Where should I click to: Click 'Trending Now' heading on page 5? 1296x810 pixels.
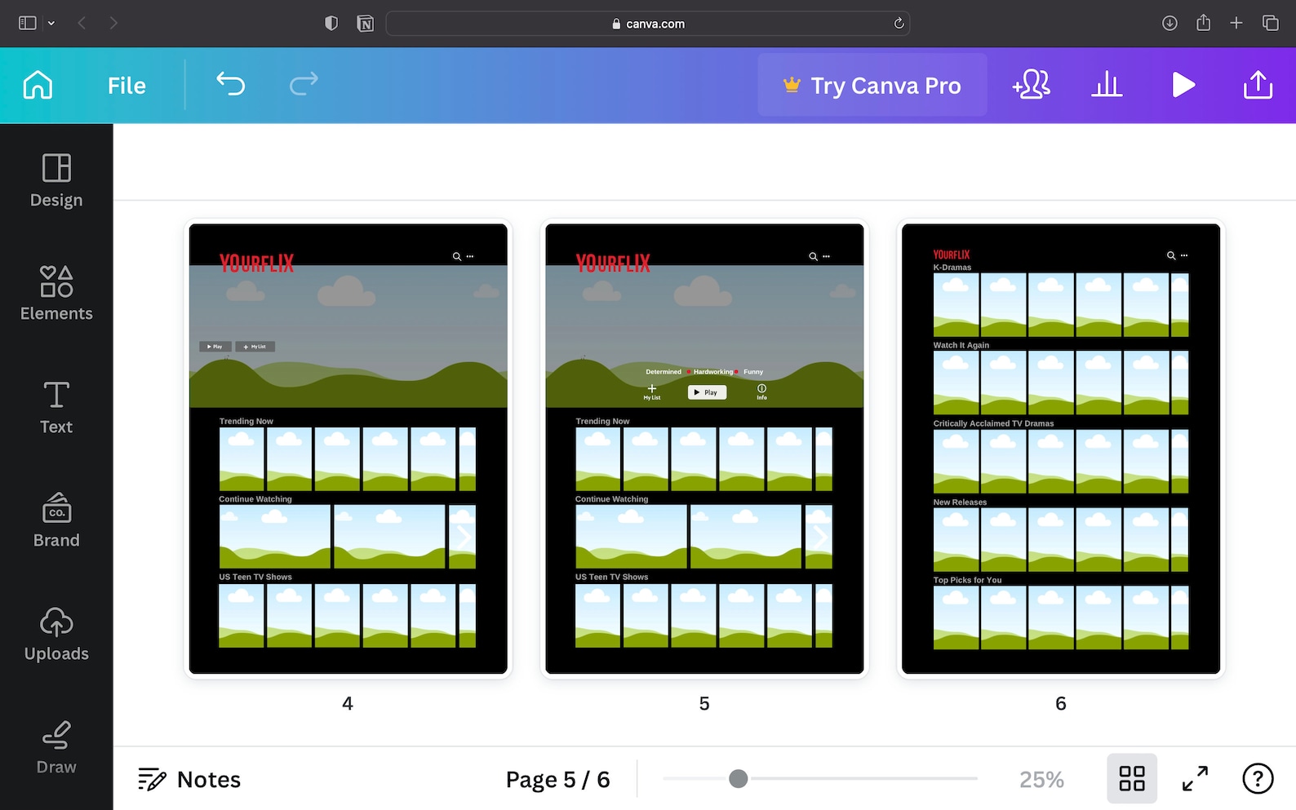coord(602,421)
